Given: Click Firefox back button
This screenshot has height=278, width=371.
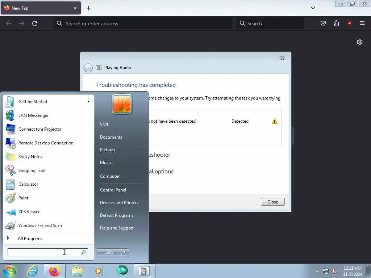Looking at the screenshot, I should [9, 24].
